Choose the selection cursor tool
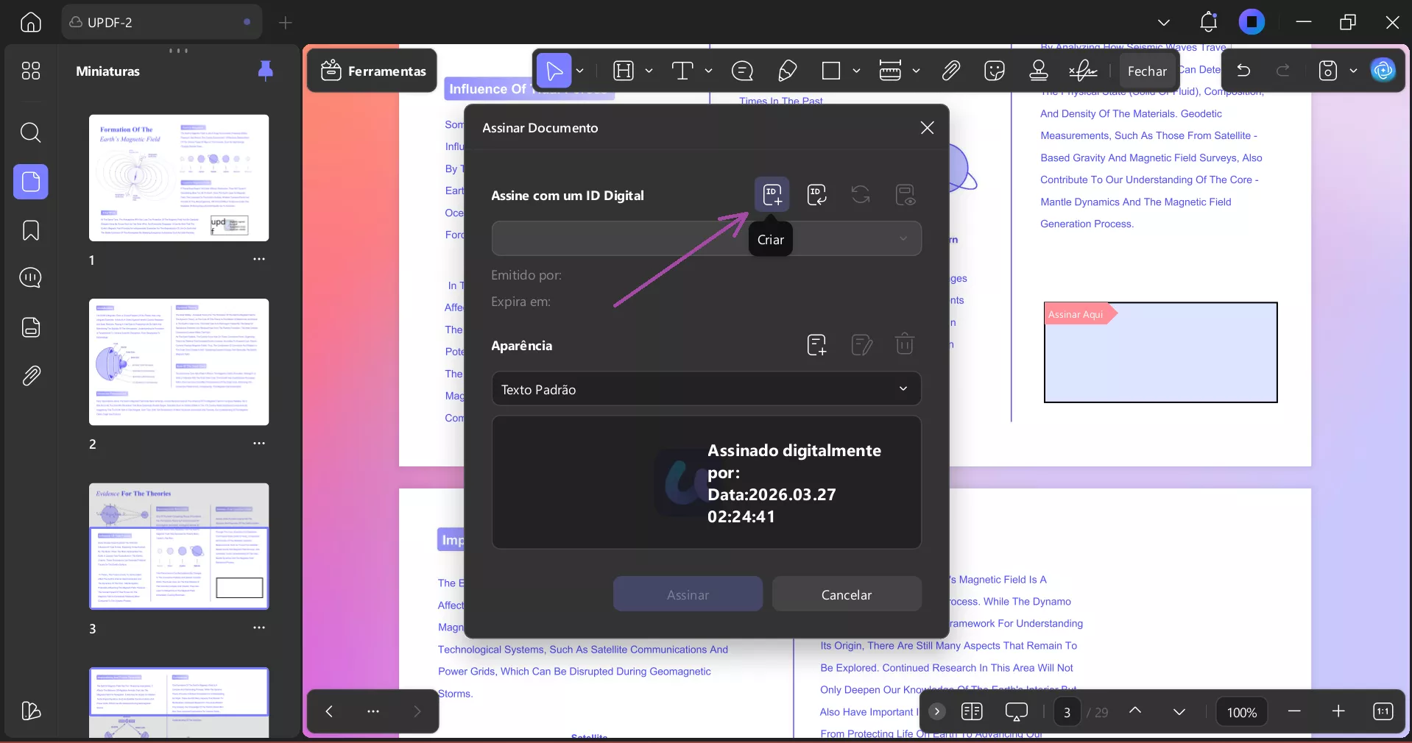This screenshot has width=1412, height=743. (554, 71)
